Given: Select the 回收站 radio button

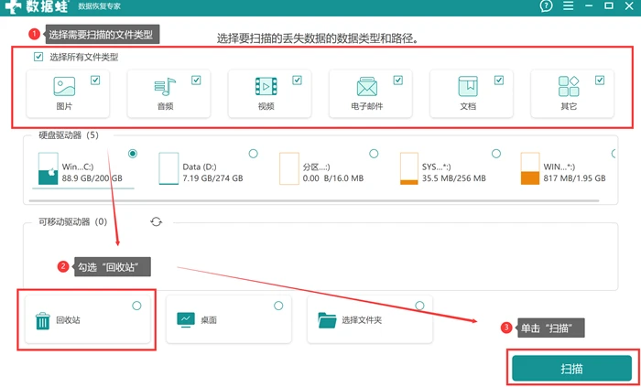Looking at the screenshot, I should 137,306.
